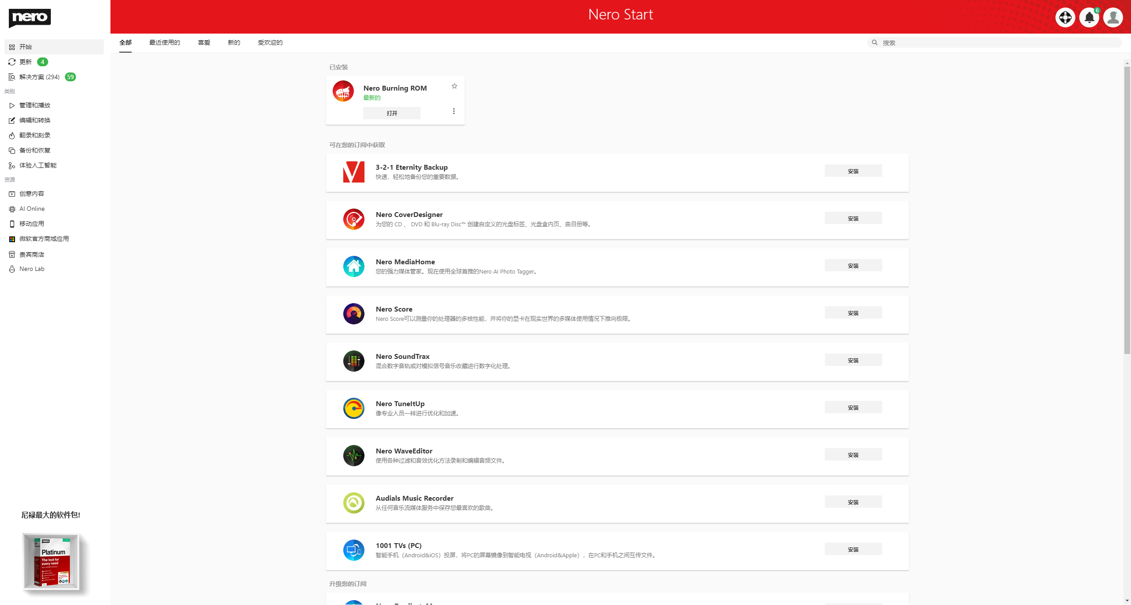
Task: Open Nero Burning ROM three-dot options menu
Action: [454, 111]
